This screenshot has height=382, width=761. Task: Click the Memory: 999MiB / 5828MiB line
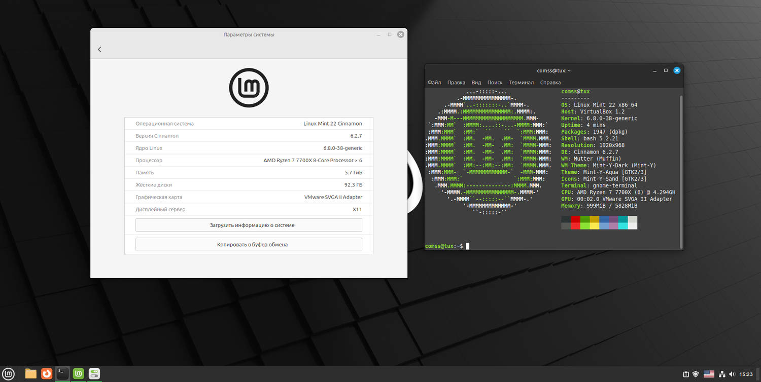click(x=599, y=206)
